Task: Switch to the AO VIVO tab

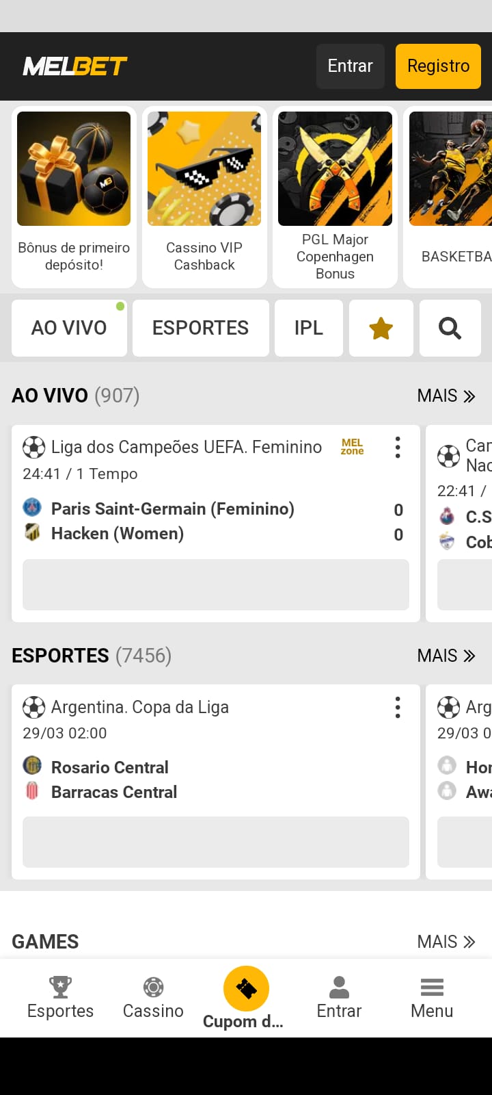Action: pyautogui.click(x=69, y=328)
